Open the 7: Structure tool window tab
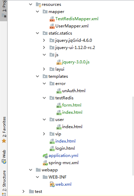 coord(4,183)
